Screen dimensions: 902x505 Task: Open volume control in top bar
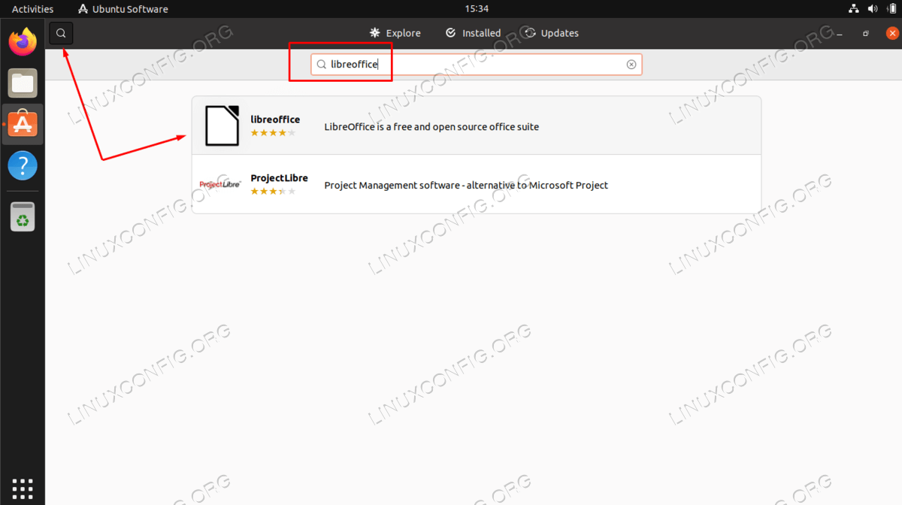click(x=873, y=9)
